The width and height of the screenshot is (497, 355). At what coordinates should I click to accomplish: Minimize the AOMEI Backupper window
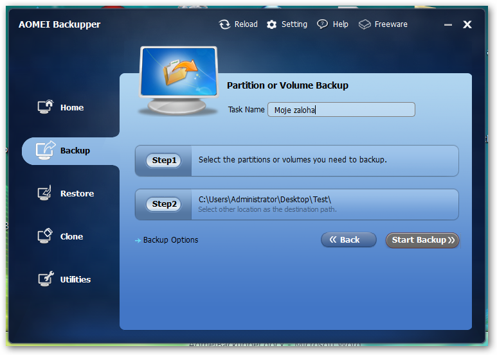point(448,24)
